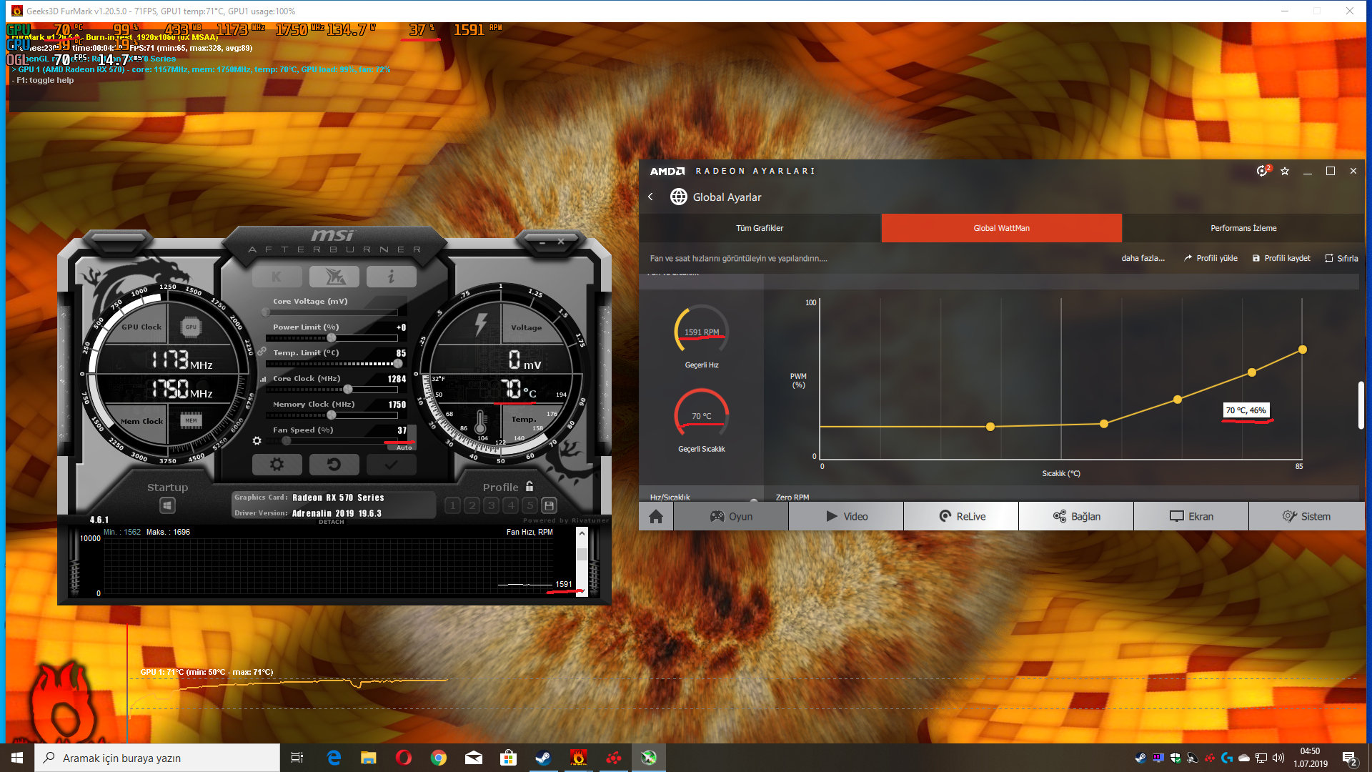Image resolution: width=1372 pixels, height=772 pixels.
Task: Select Afterburner profile slot 3
Action: [x=491, y=506]
